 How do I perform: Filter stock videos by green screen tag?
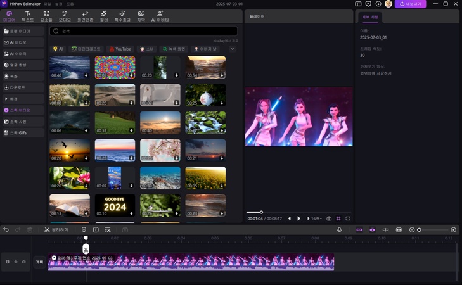pos(174,49)
